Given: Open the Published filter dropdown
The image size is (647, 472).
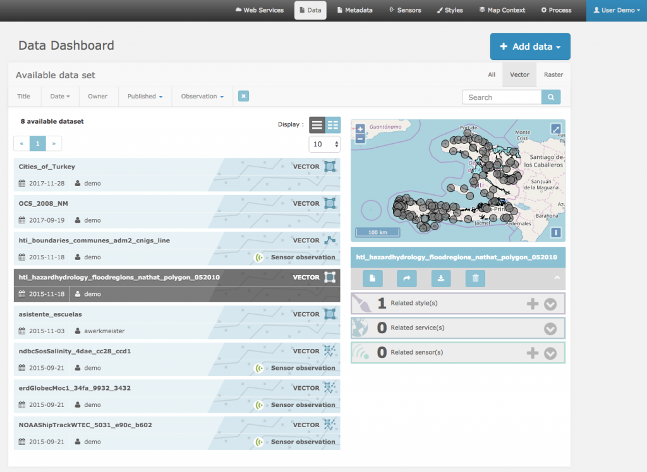Looking at the screenshot, I should [145, 97].
